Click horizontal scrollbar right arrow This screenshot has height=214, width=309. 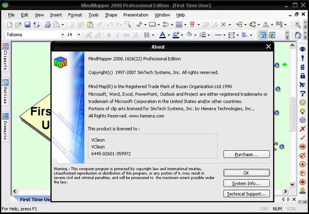point(285,191)
